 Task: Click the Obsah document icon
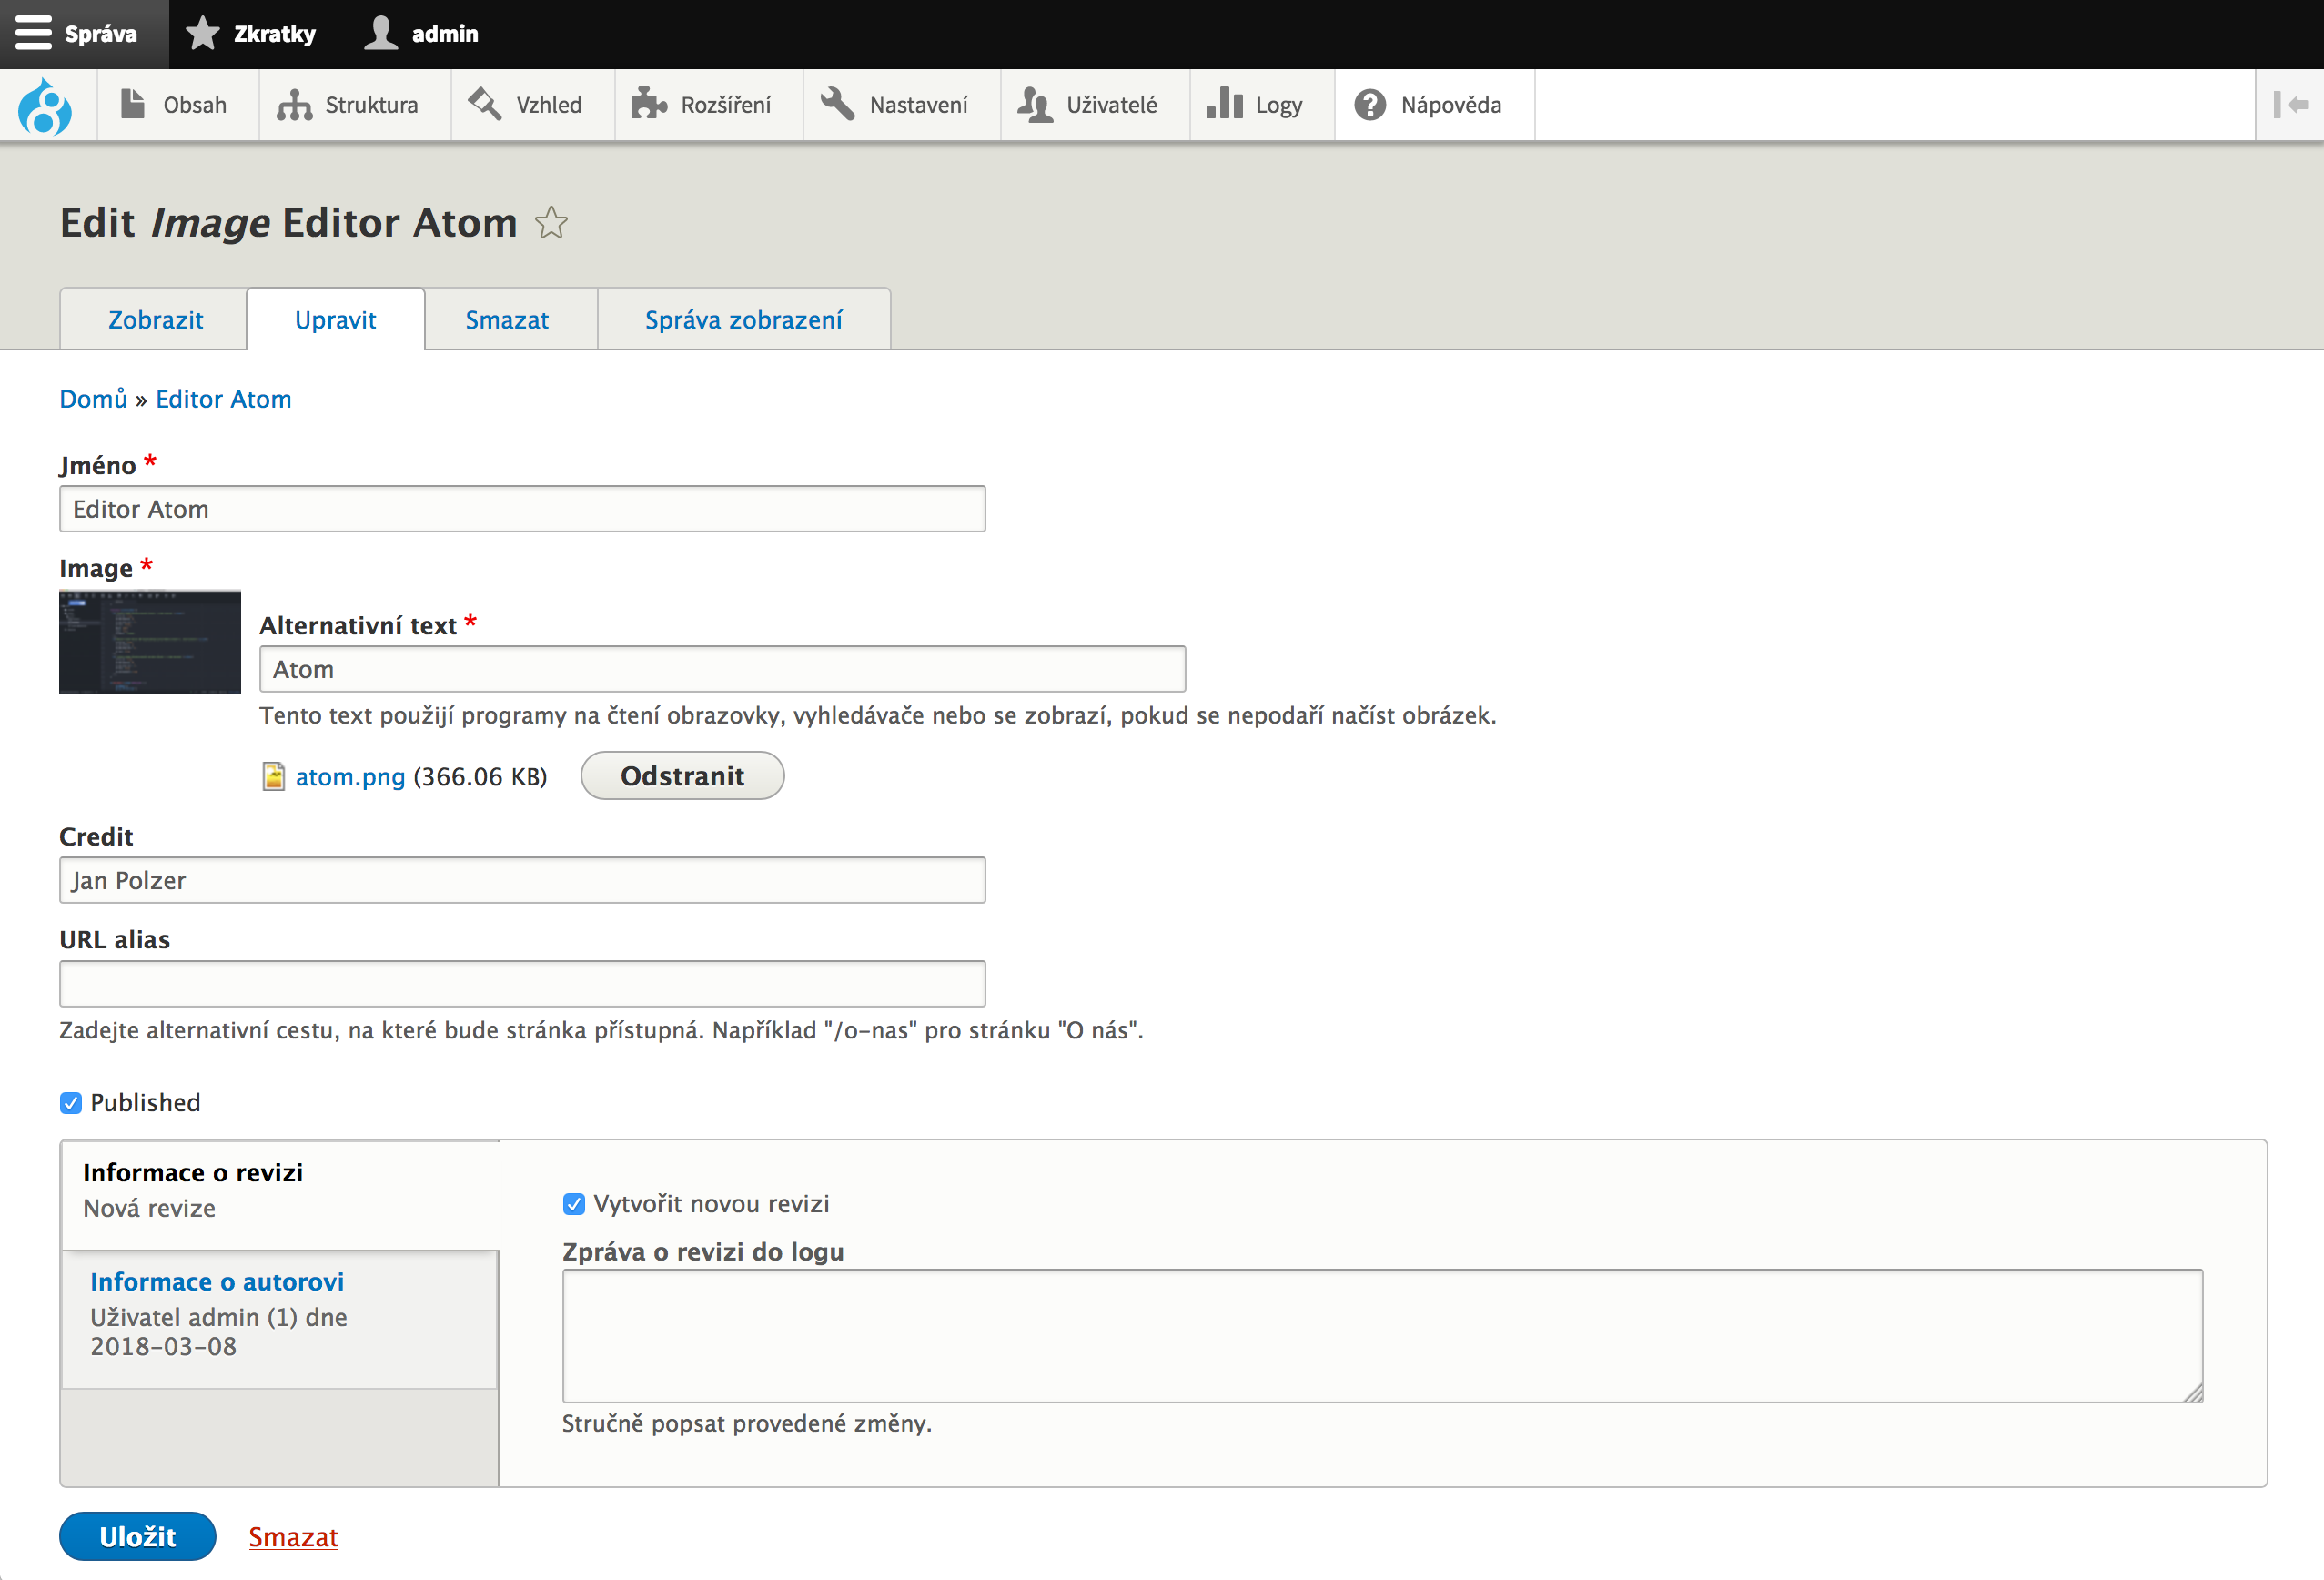[x=133, y=104]
